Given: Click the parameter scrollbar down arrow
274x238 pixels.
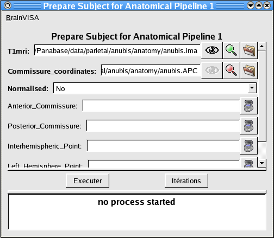Looking at the screenshot, I should (261, 163).
